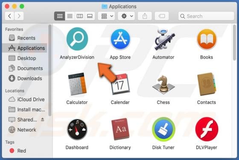Select the DLVPlayer app icon
Image resolution: width=239 pixels, height=160 pixels.
207,129
